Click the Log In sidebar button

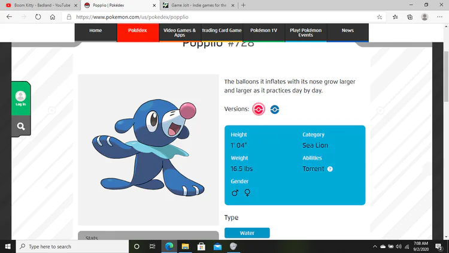point(20,98)
